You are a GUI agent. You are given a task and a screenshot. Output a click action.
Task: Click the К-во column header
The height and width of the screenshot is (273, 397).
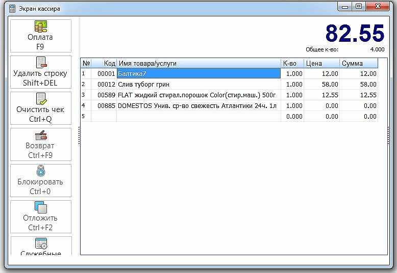coord(292,63)
